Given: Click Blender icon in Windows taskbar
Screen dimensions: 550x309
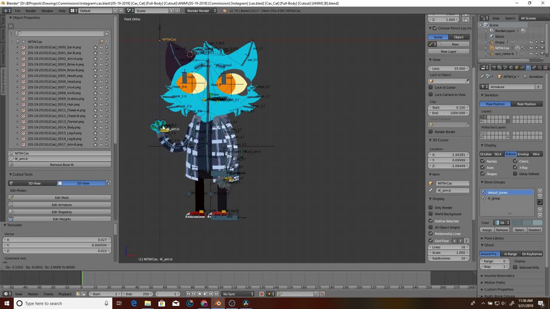Looking at the screenshot, I should tap(218, 303).
